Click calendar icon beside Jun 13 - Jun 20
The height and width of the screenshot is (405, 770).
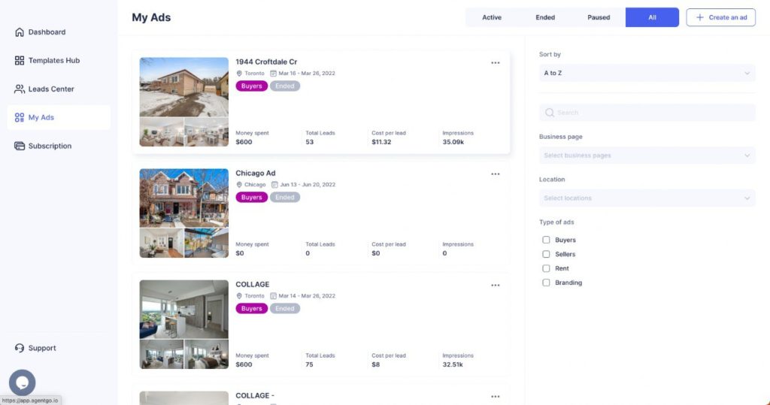274,185
